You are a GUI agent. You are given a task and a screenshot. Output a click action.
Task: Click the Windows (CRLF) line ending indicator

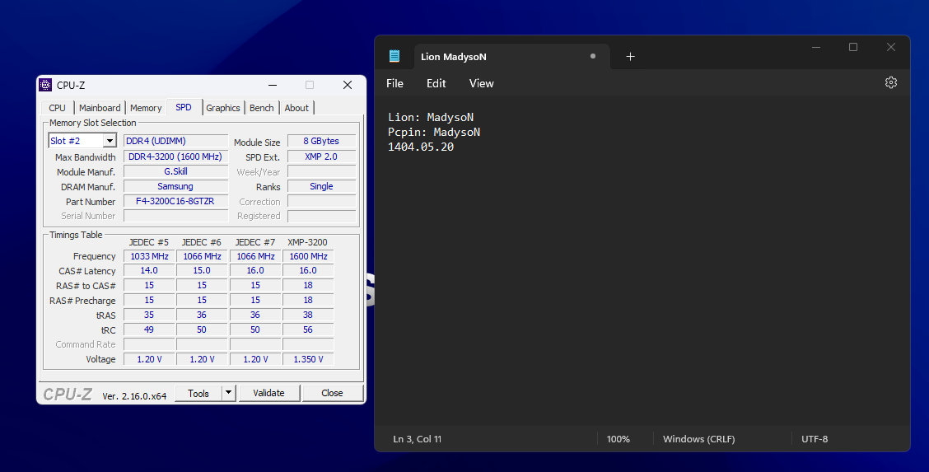click(x=698, y=439)
